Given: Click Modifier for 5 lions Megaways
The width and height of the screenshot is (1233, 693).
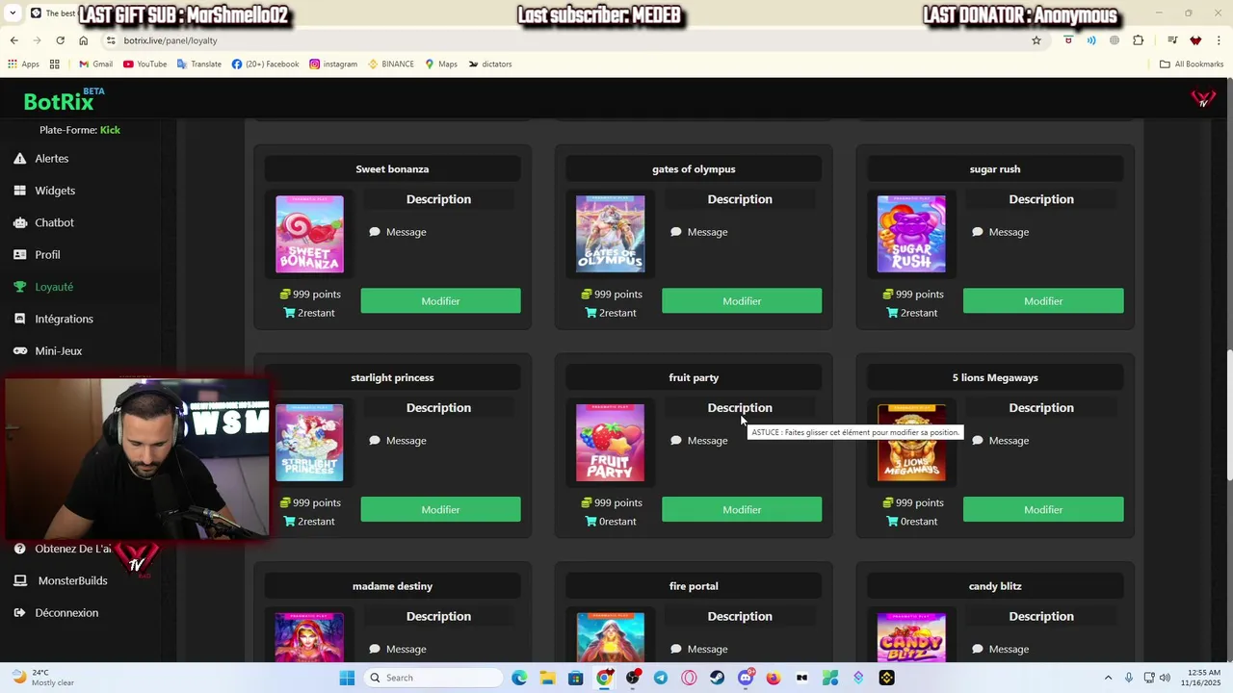Looking at the screenshot, I should [x=1043, y=510].
